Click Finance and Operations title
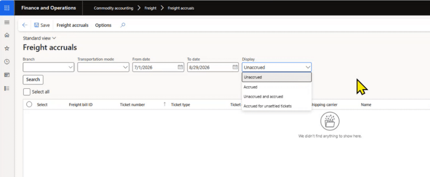430x177 pixels. [49, 8]
